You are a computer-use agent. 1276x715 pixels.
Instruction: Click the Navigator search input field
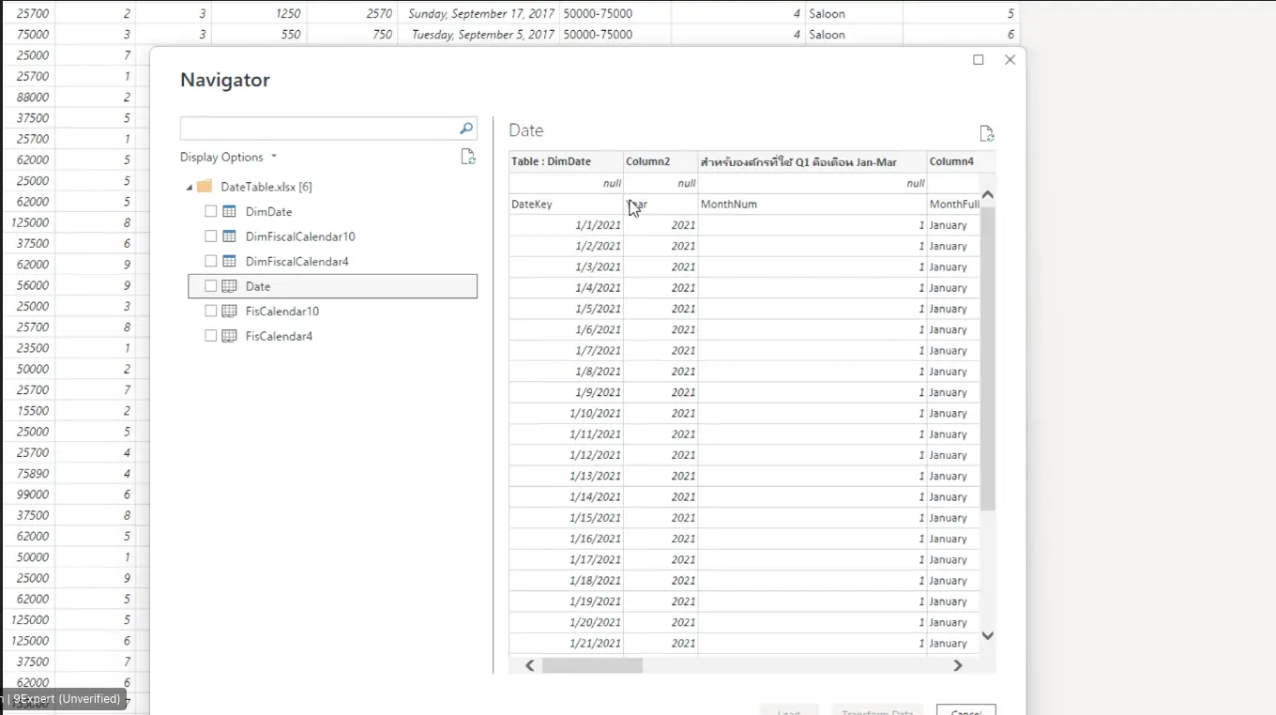(x=319, y=129)
